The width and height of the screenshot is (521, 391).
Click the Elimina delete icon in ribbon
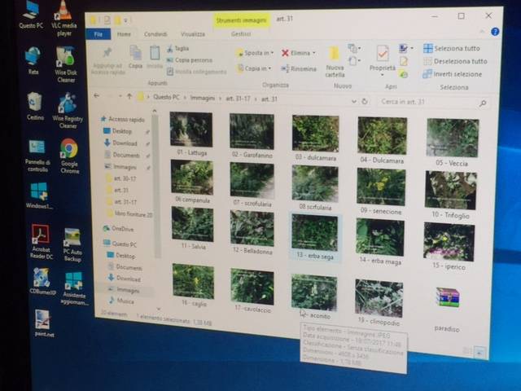[x=286, y=53]
